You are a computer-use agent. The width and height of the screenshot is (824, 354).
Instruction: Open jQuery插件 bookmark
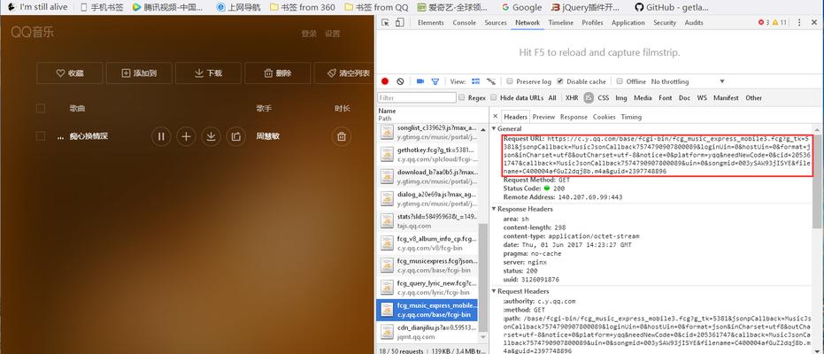pos(585,7)
